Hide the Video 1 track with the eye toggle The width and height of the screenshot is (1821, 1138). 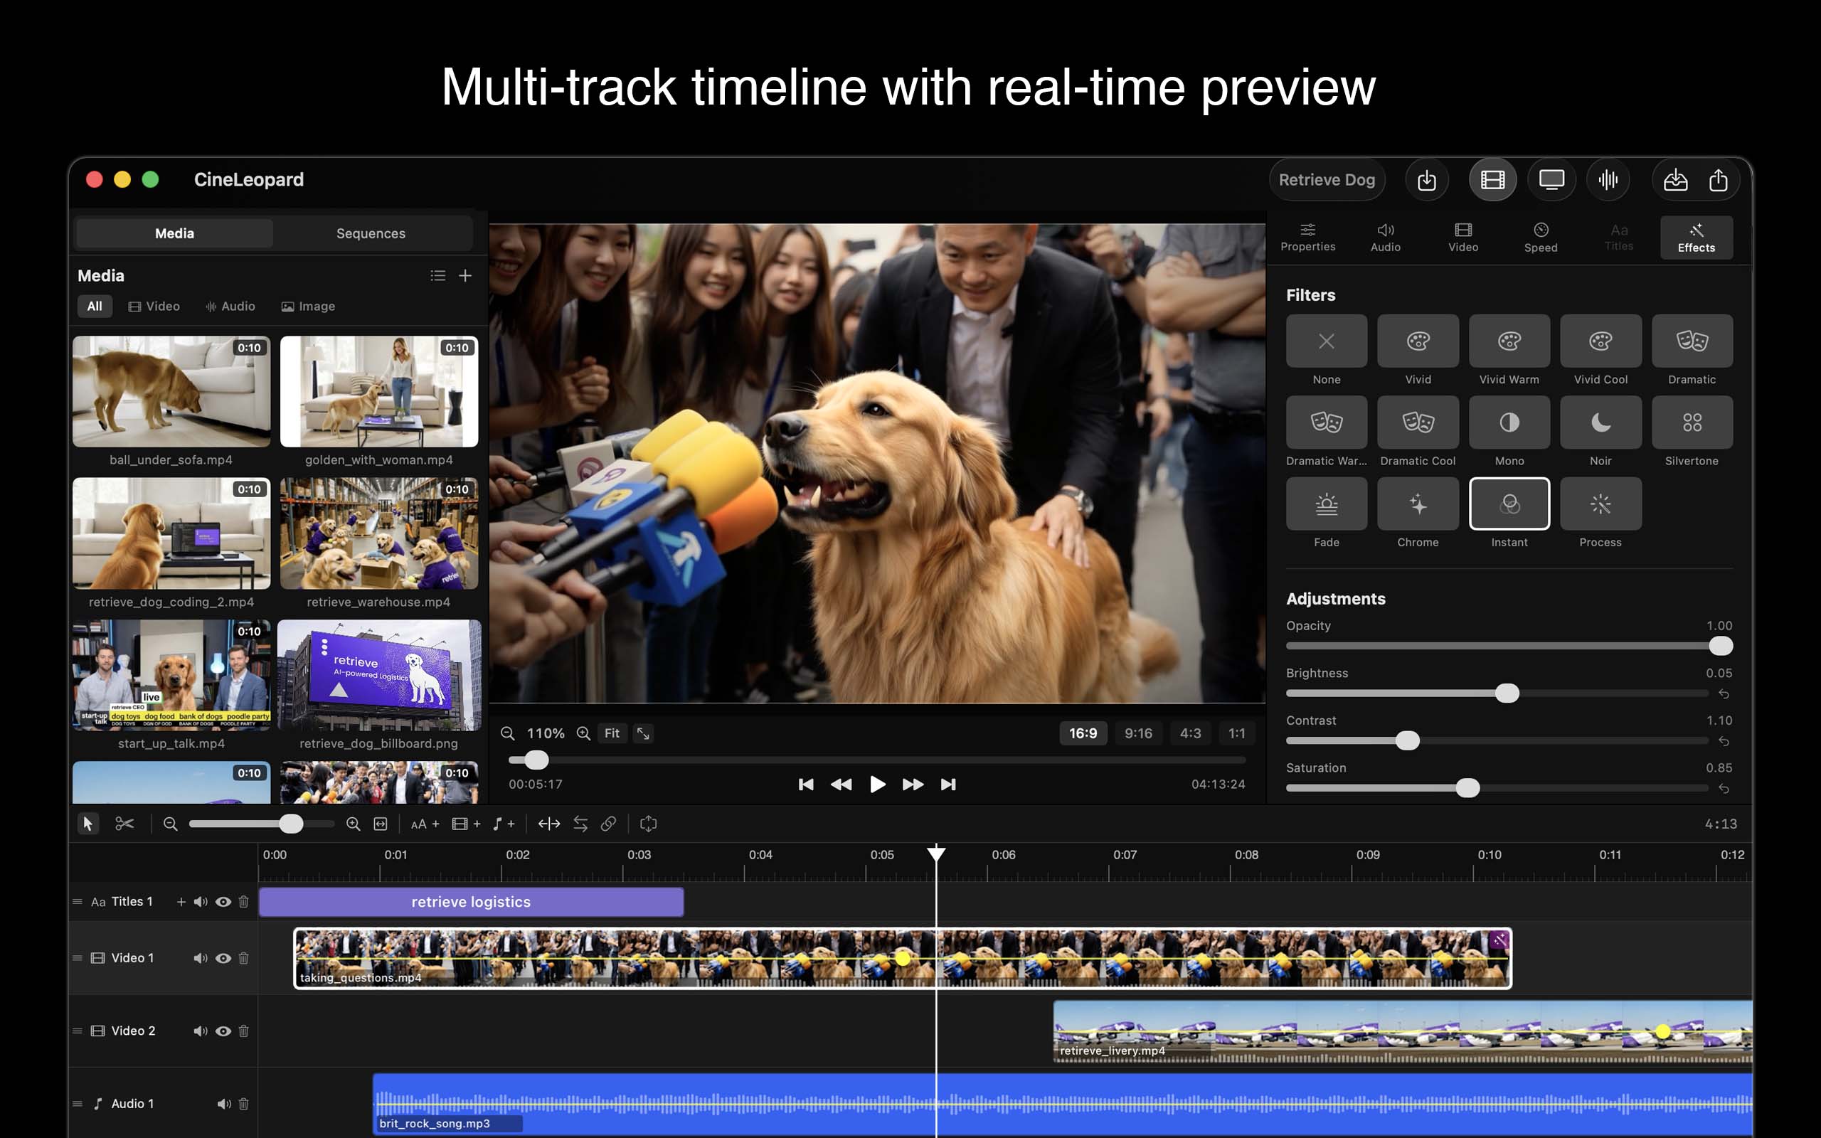coord(223,957)
